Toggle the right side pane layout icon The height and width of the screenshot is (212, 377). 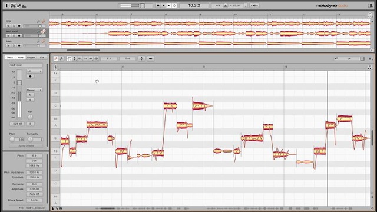(x=370, y=5)
